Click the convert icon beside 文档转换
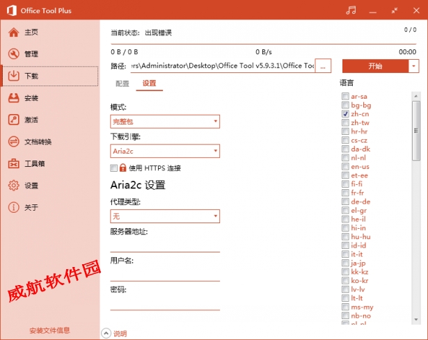 tap(14, 142)
